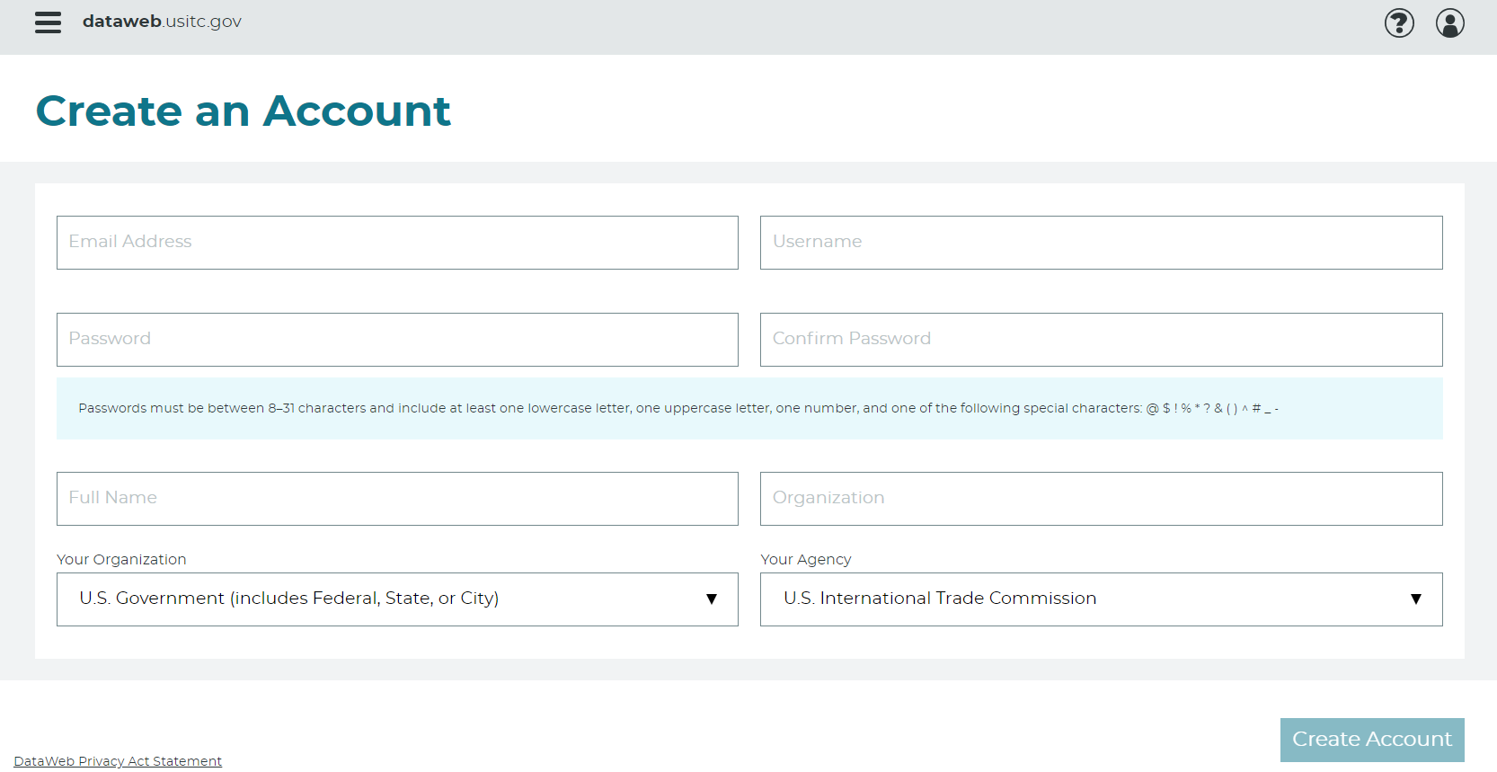Open the U.S. International Trade Commission dropdown

pyautogui.click(x=1078, y=599)
